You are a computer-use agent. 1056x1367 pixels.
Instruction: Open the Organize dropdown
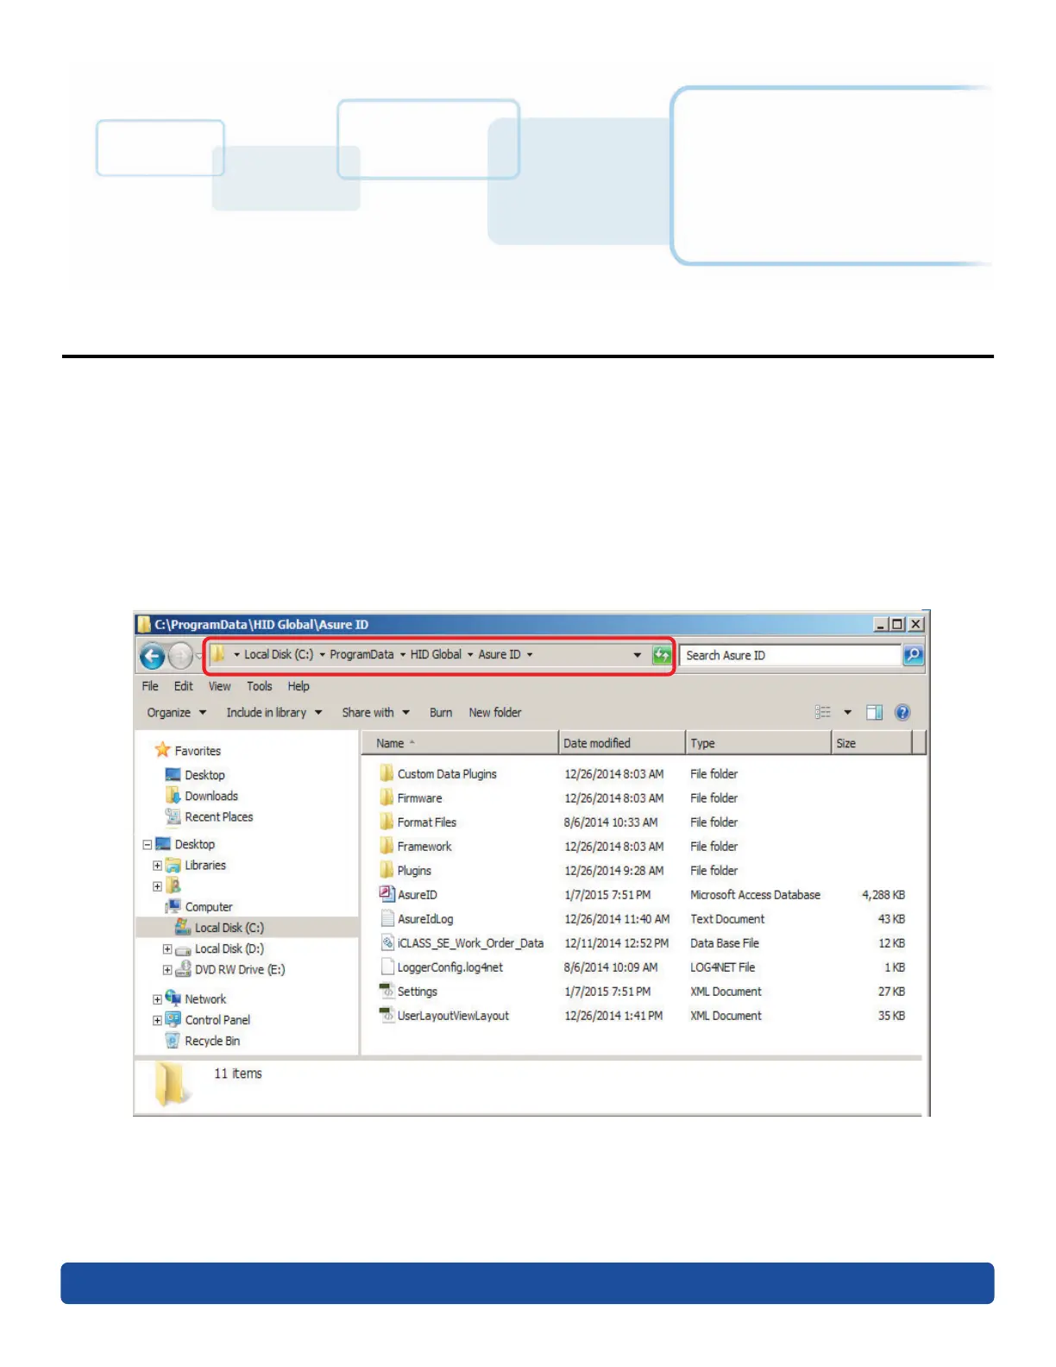[177, 712]
